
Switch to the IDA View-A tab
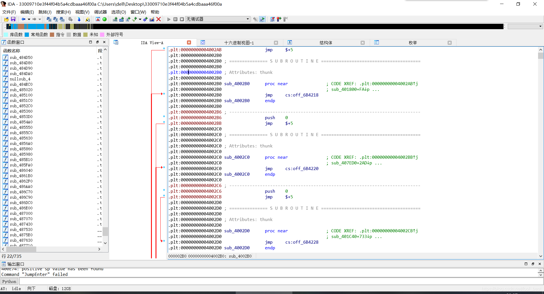pyautogui.click(x=152, y=43)
